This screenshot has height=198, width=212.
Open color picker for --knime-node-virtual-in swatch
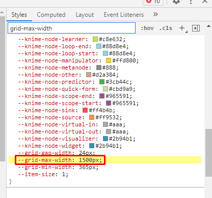pos(105,124)
